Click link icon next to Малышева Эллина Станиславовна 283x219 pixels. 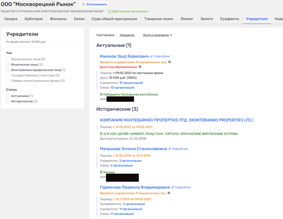coord(170,149)
